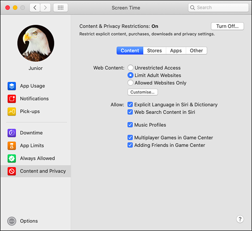Select Unrestricted Access radio button

pyautogui.click(x=130, y=68)
